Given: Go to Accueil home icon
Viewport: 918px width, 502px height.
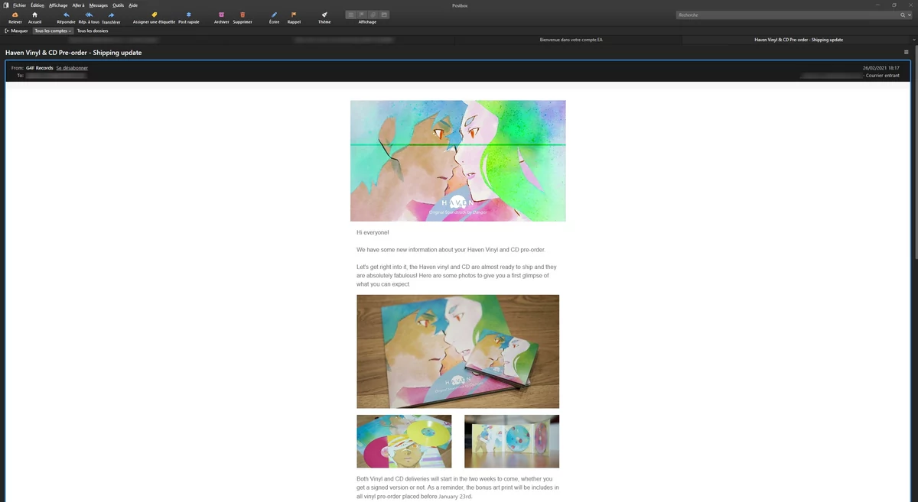Looking at the screenshot, I should pyautogui.click(x=34, y=15).
